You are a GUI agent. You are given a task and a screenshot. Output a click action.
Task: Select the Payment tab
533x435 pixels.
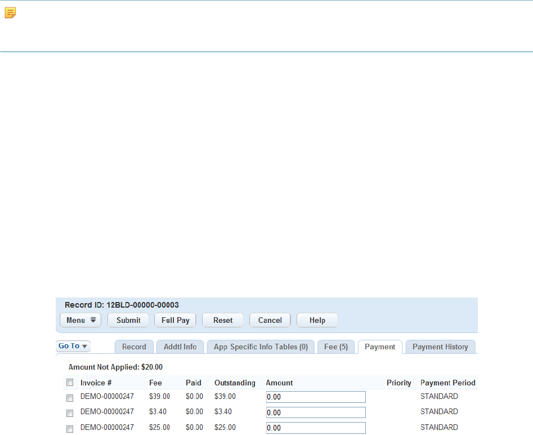[380, 347]
